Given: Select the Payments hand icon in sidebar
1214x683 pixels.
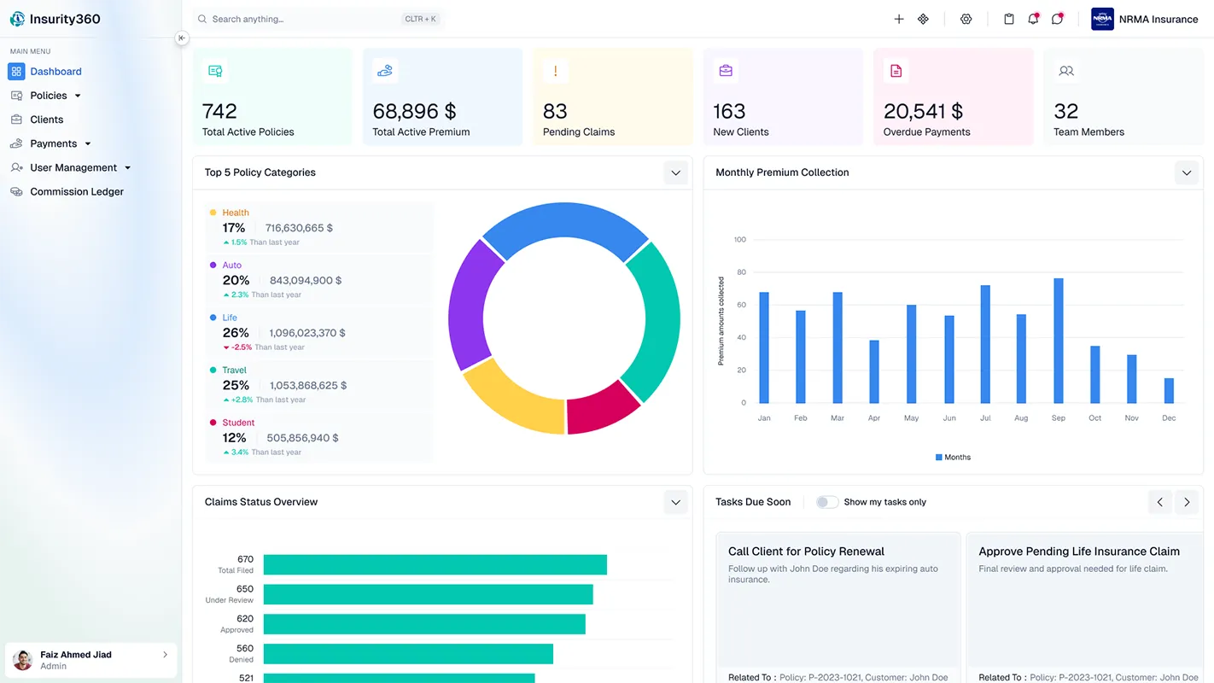Looking at the screenshot, I should coord(15,143).
